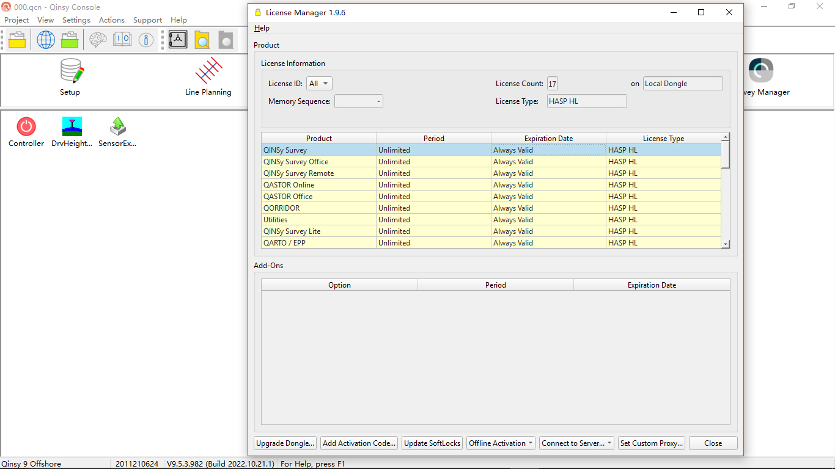
Task: Click the product table scrollbar down arrow
Action: [726, 244]
